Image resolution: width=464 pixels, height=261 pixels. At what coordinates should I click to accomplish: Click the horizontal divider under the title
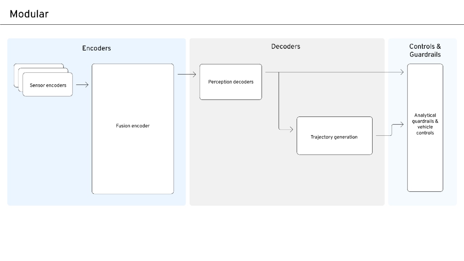[x=232, y=25]
